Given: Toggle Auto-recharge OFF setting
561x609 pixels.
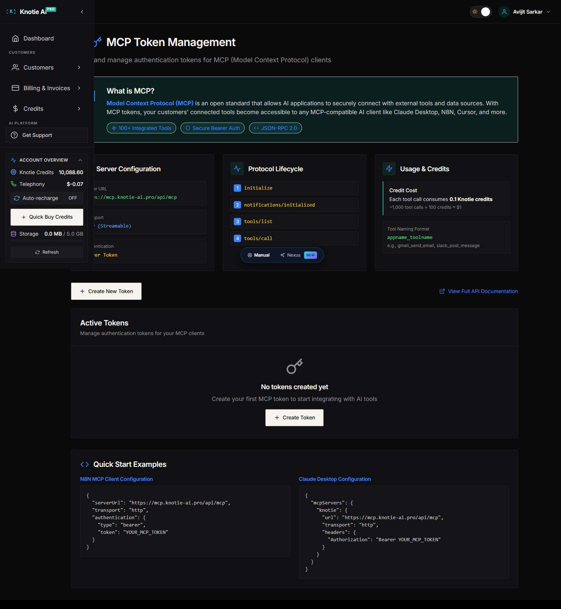Looking at the screenshot, I should 73,198.
